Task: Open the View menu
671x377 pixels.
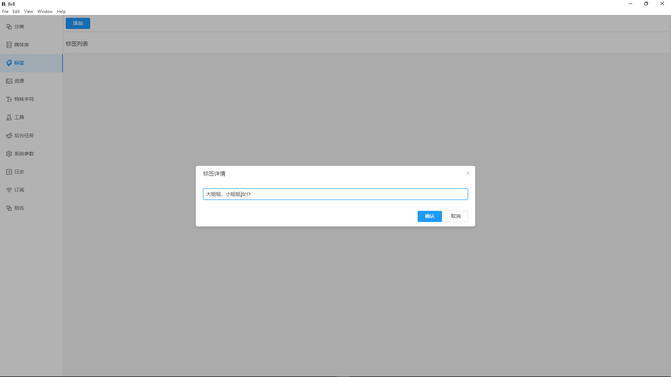Action: 28,12
